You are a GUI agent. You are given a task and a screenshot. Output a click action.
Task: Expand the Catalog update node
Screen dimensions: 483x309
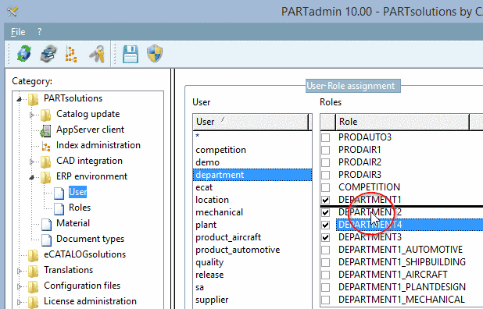(32, 115)
